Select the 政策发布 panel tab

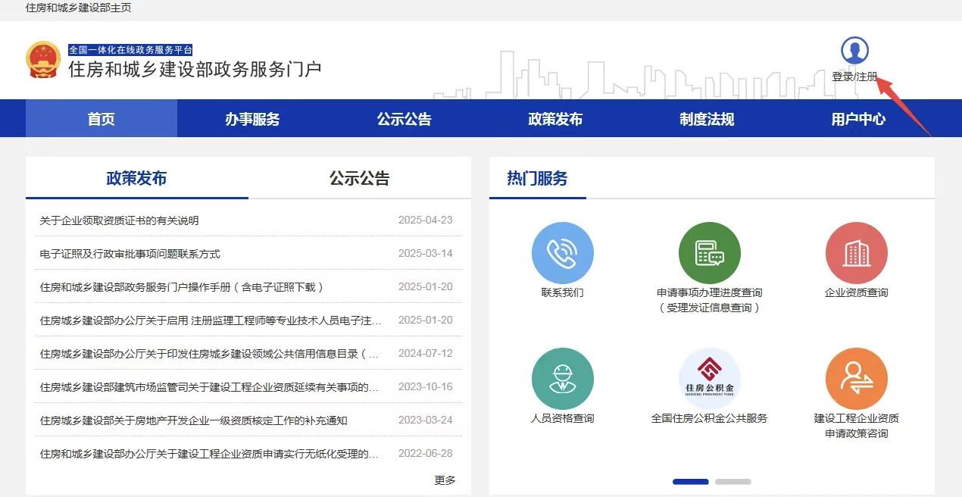136,179
